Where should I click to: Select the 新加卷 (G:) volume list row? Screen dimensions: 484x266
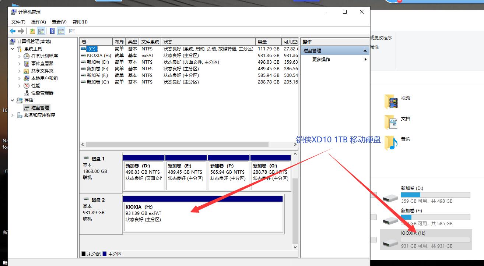pyautogui.click(x=189, y=82)
